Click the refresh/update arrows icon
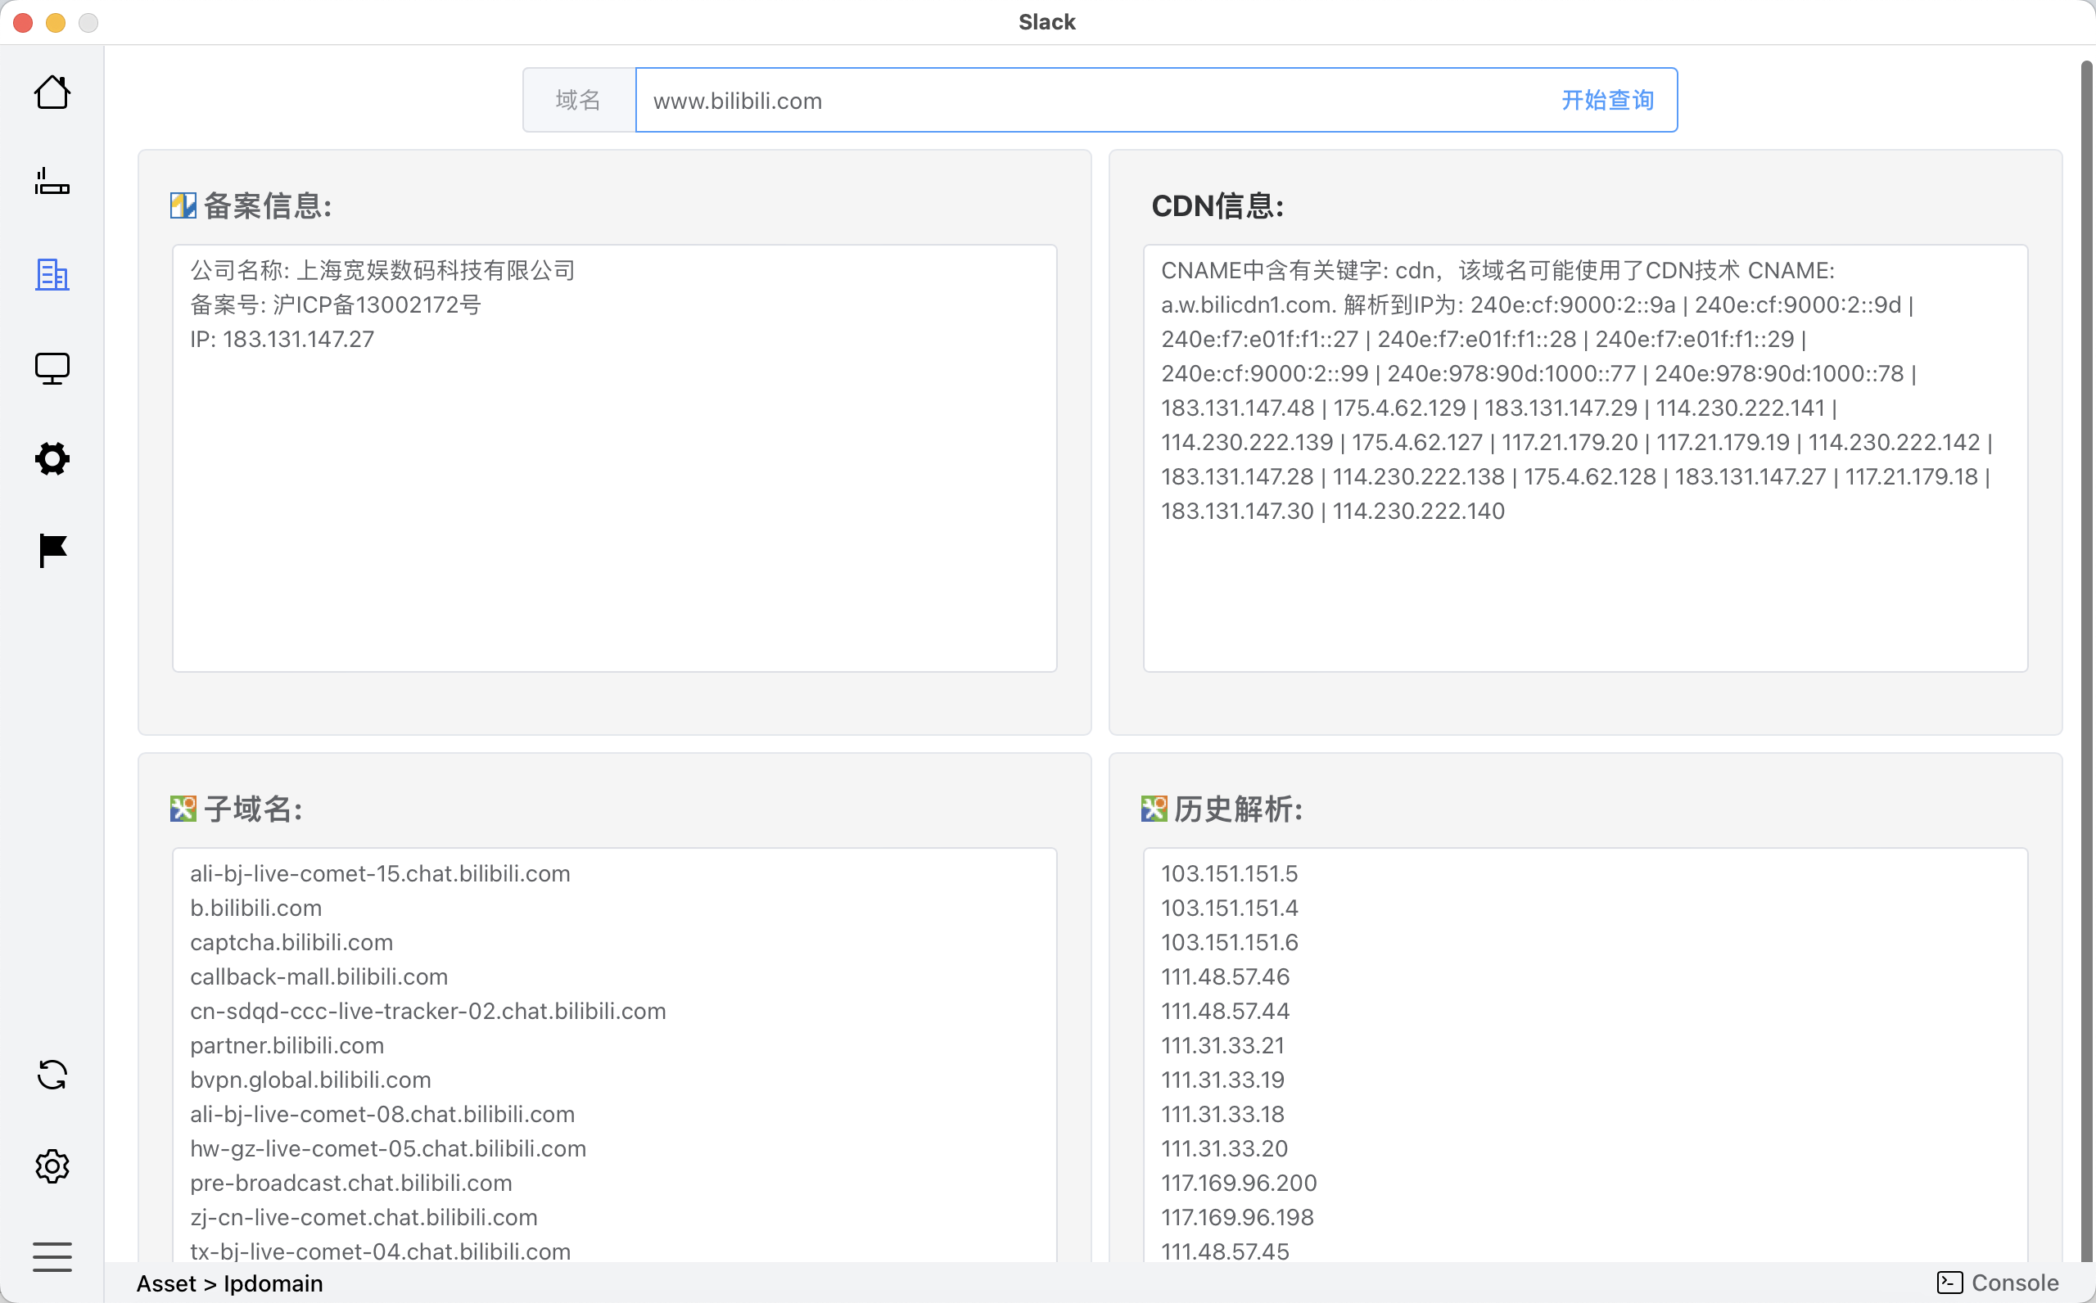Viewport: 2096px width, 1303px height. point(52,1075)
